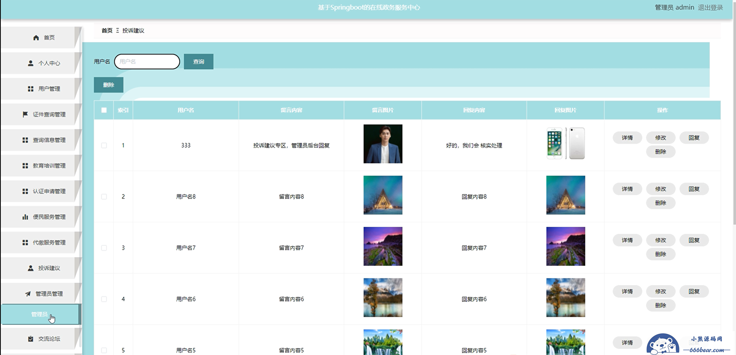This screenshot has height=355, width=736.
Task: Expand the 教育培训管理 sidebar menu
Action: point(49,166)
